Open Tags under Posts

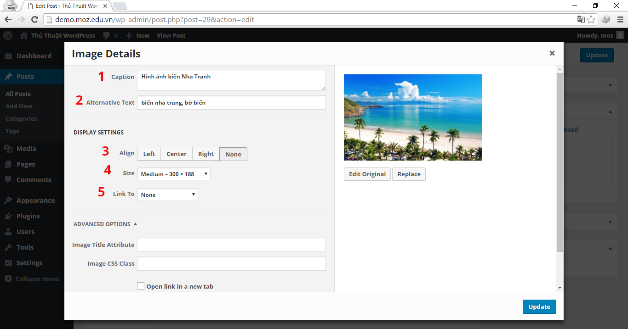pyautogui.click(x=12, y=131)
